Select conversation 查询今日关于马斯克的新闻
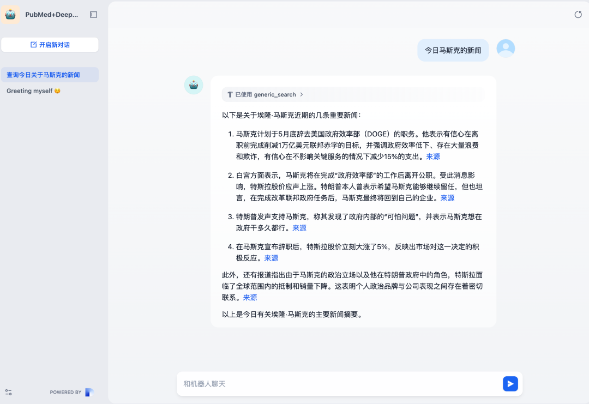Image resolution: width=589 pixels, height=404 pixels. pyautogui.click(x=49, y=74)
